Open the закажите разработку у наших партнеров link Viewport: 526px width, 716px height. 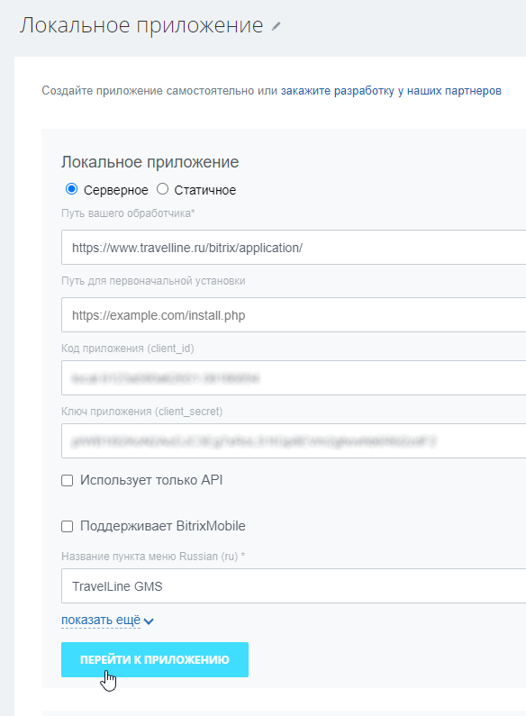(x=391, y=91)
